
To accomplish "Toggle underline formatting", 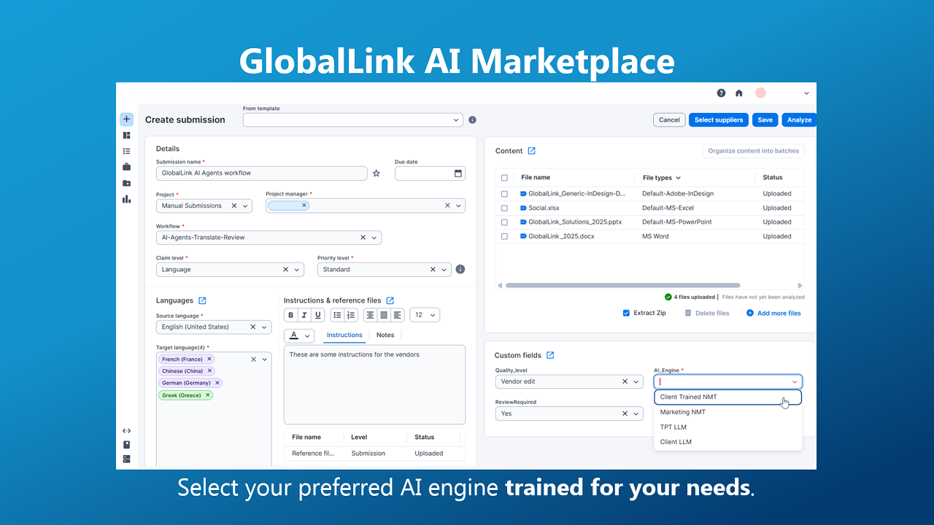I will [318, 315].
